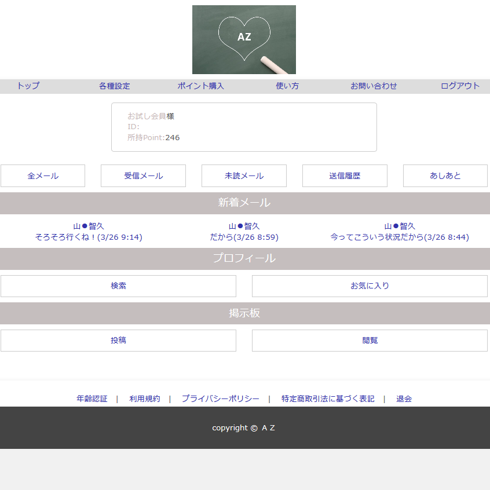Image resolution: width=490 pixels, height=490 pixels.
Task: Open 年齢認証 footer link
Action: tap(92, 398)
